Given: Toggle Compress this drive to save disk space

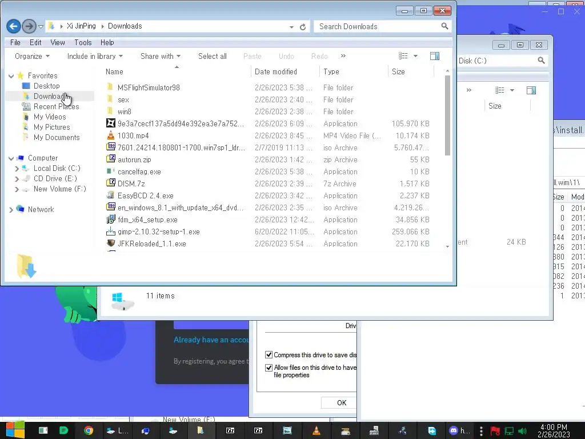Looking at the screenshot, I should 269,354.
